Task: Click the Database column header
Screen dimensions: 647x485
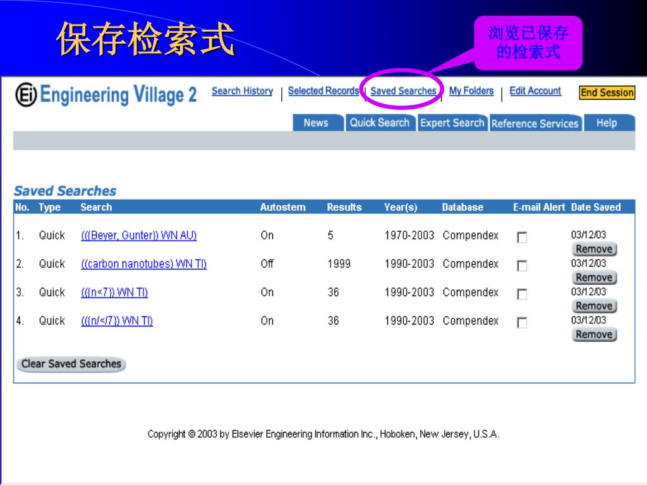Action: click(x=463, y=207)
